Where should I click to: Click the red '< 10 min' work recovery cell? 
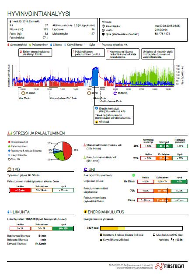click(20, 190)
